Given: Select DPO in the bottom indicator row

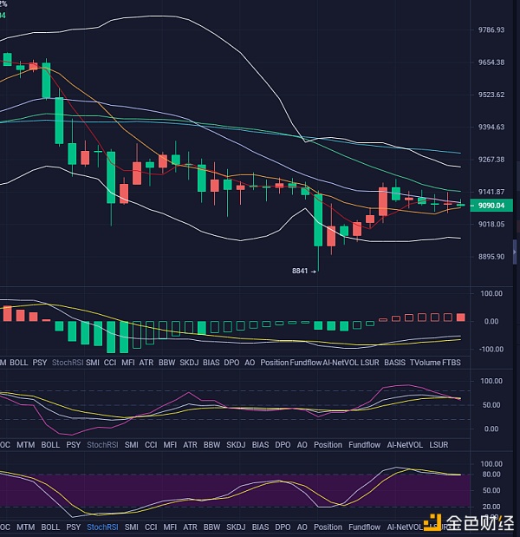Looking at the screenshot, I should (283, 527).
